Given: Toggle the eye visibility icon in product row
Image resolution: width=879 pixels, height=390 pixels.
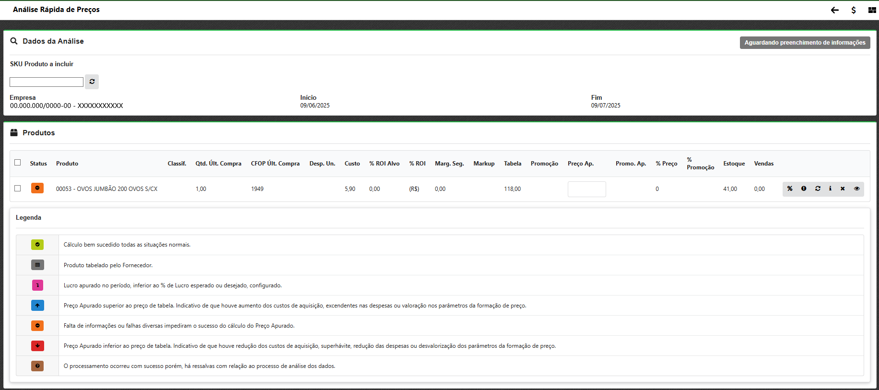Looking at the screenshot, I should [x=856, y=189].
